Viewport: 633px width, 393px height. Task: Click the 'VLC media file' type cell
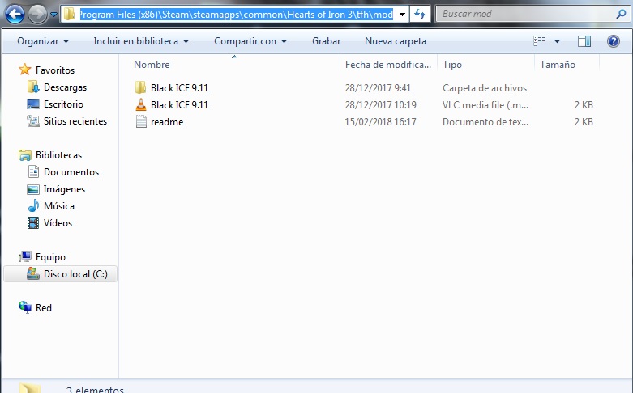(x=485, y=105)
